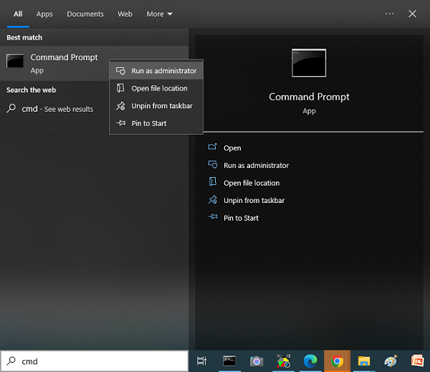Open Google Chrome from the taskbar
The height and width of the screenshot is (372, 430).
point(337,361)
